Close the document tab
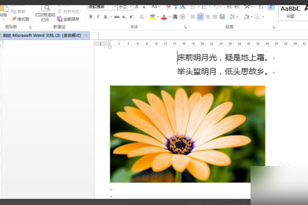 (x=86, y=36)
